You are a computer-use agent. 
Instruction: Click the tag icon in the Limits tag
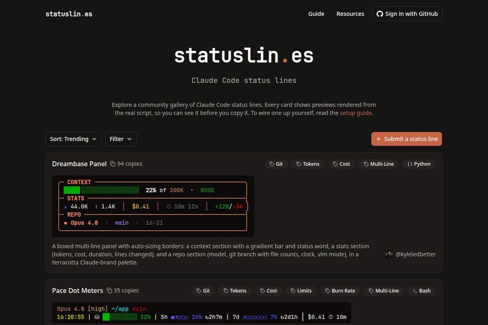click(293, 291)
